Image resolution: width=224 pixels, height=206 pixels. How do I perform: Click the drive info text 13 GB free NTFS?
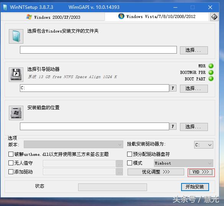[72, 77]
